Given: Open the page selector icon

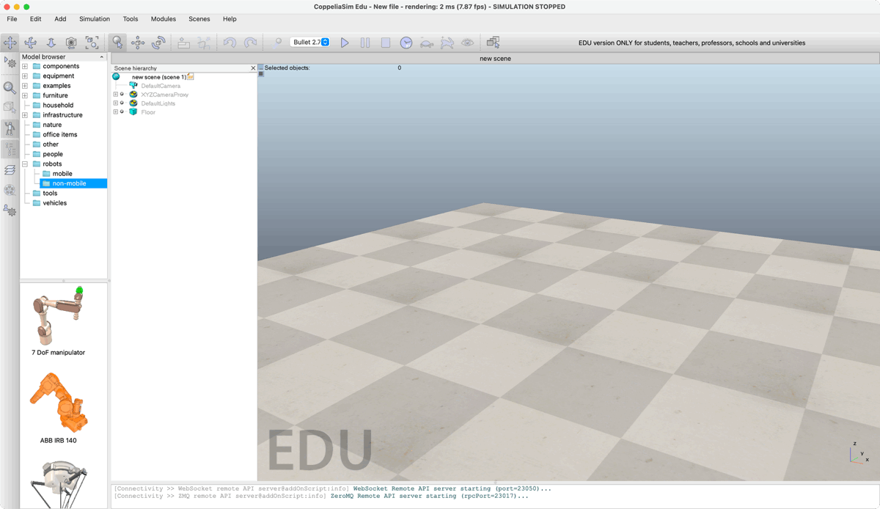Looking at the screenshot, I should pos(494,43).
